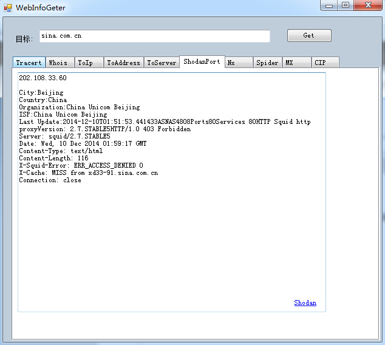Click the proxyVersion 403 Forbidden line

click(105, 129)
